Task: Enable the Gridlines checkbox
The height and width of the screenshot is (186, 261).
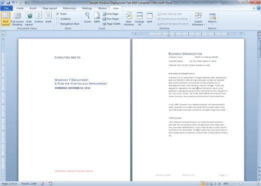Action: coord(58,19)
